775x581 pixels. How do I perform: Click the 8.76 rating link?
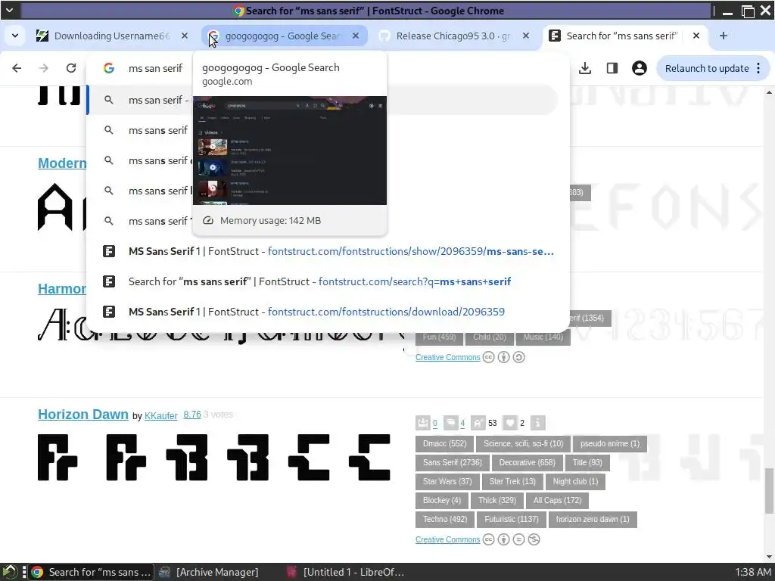[192, 415]
